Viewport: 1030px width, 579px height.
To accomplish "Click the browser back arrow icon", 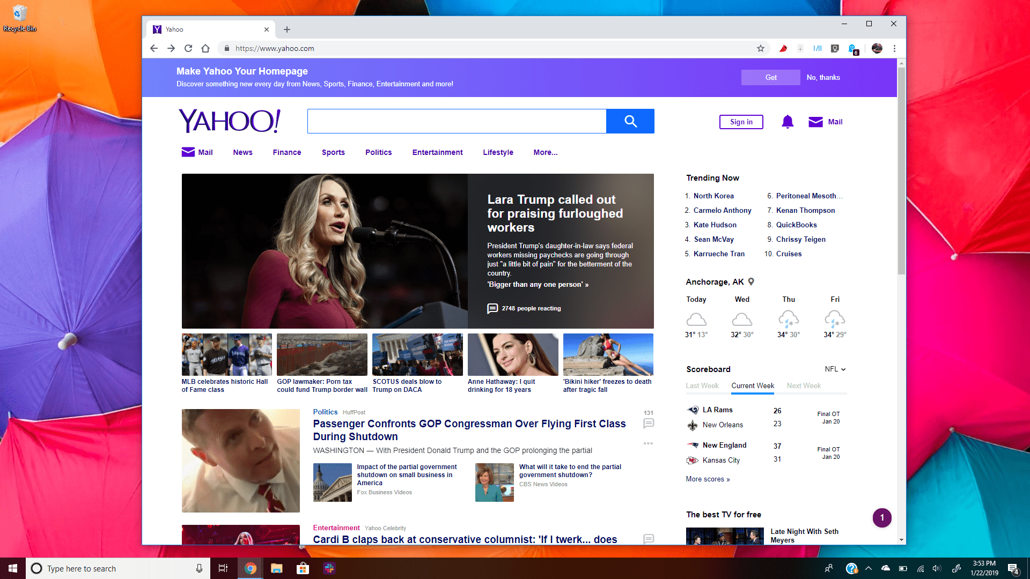I will point(155,48).
